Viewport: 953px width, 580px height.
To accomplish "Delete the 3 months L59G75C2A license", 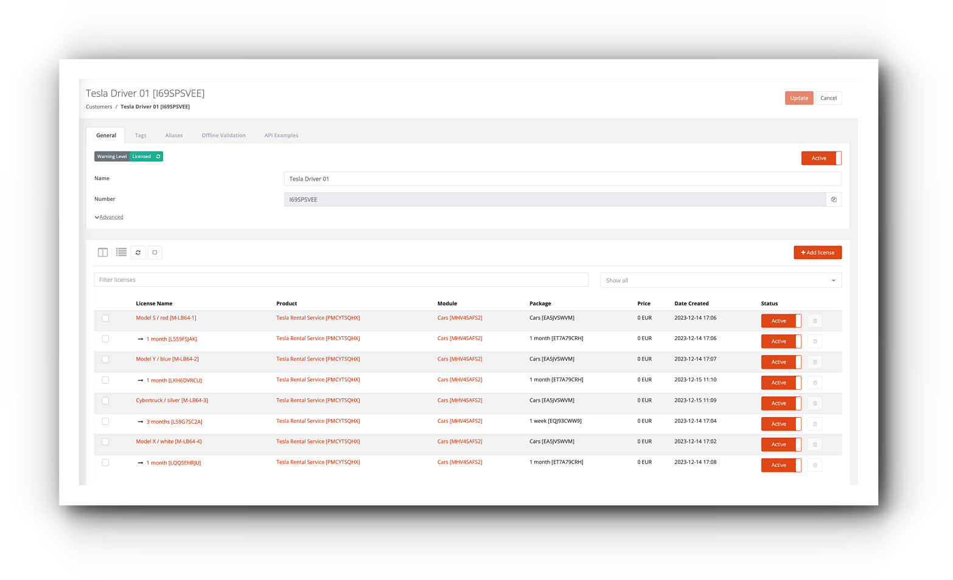I will click(815, 424).
